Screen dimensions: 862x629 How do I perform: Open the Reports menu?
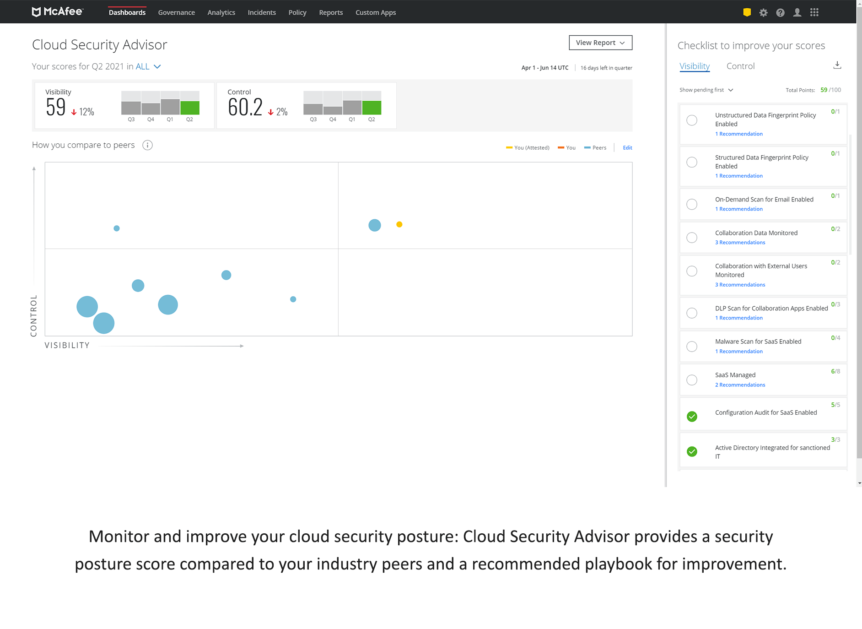(331, 12)
